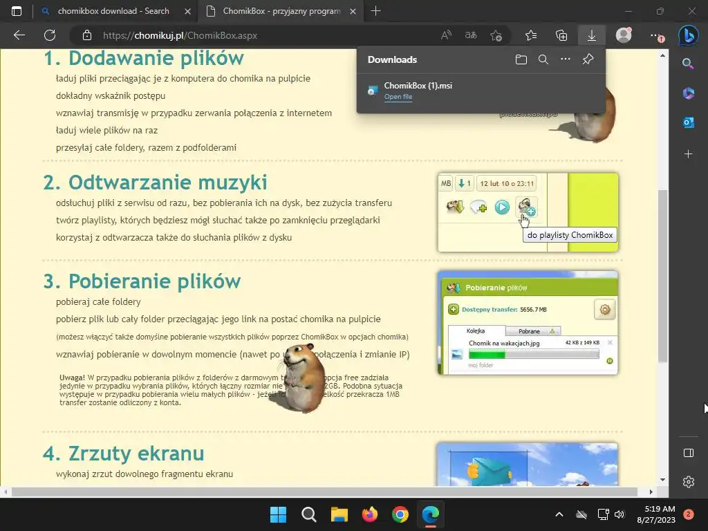708x531 pixels.
Task: View site information lock icon
Action: (87, 35)
